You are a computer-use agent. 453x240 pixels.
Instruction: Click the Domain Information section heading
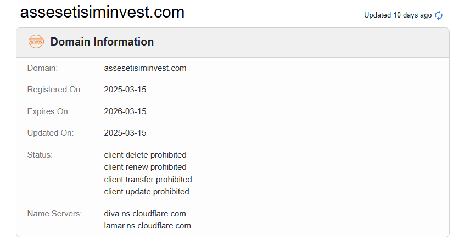[102, 42]
